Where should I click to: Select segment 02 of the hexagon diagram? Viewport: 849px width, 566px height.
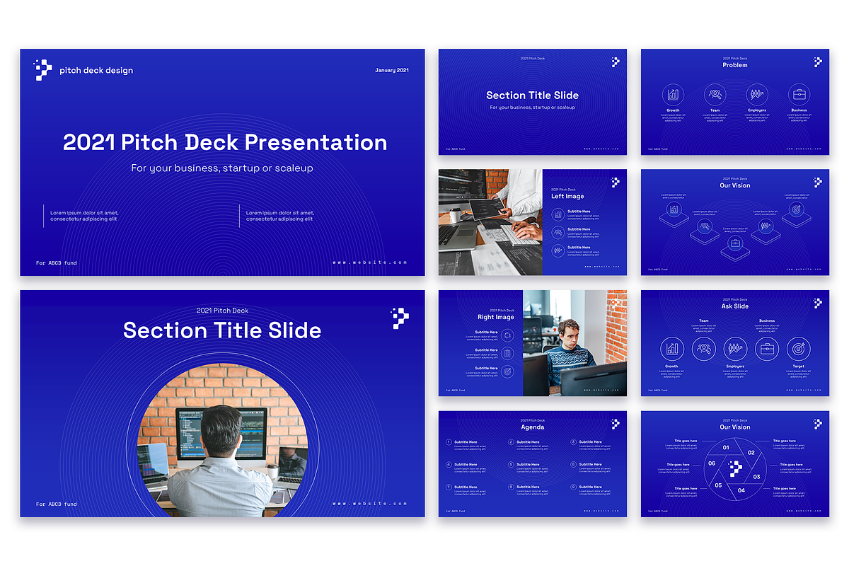(x=751, y=453)
